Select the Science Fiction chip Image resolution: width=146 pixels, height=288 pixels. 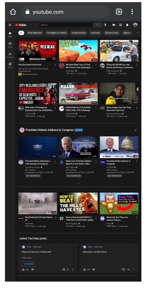[x=112, y=33]
